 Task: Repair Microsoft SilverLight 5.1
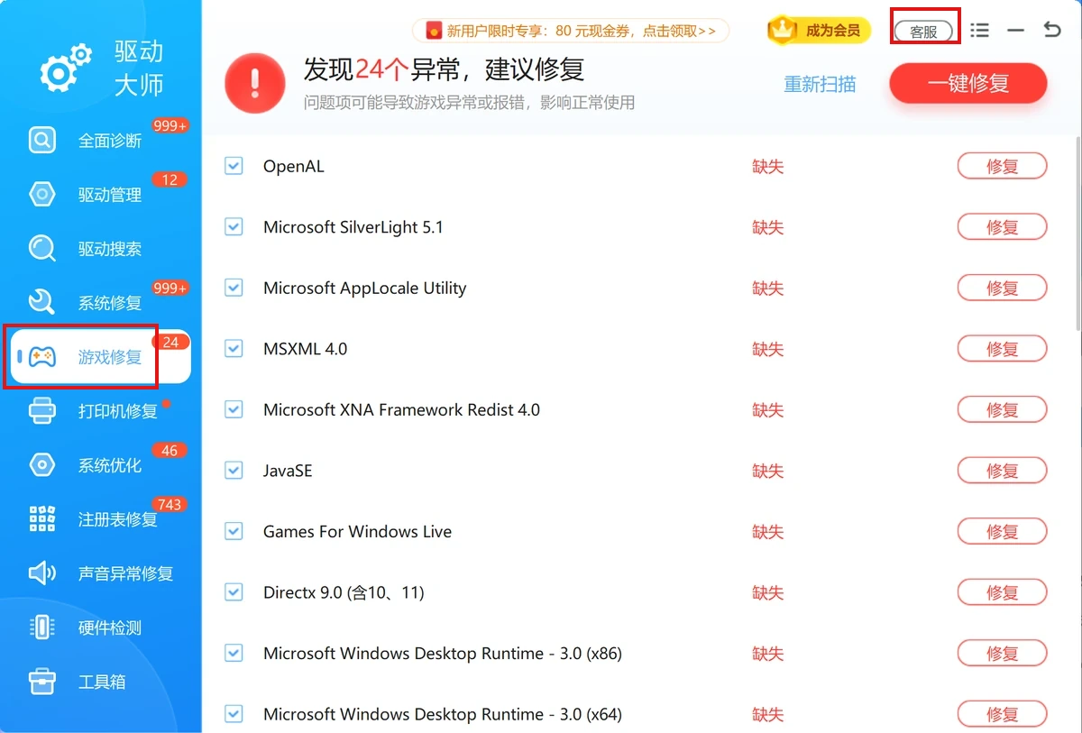1002,227
